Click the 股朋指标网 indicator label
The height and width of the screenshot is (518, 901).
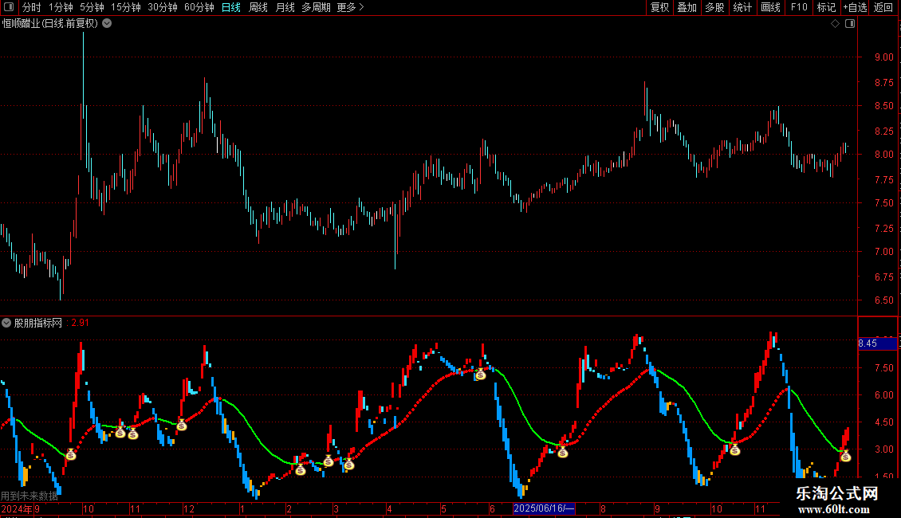tap(38, 323)
